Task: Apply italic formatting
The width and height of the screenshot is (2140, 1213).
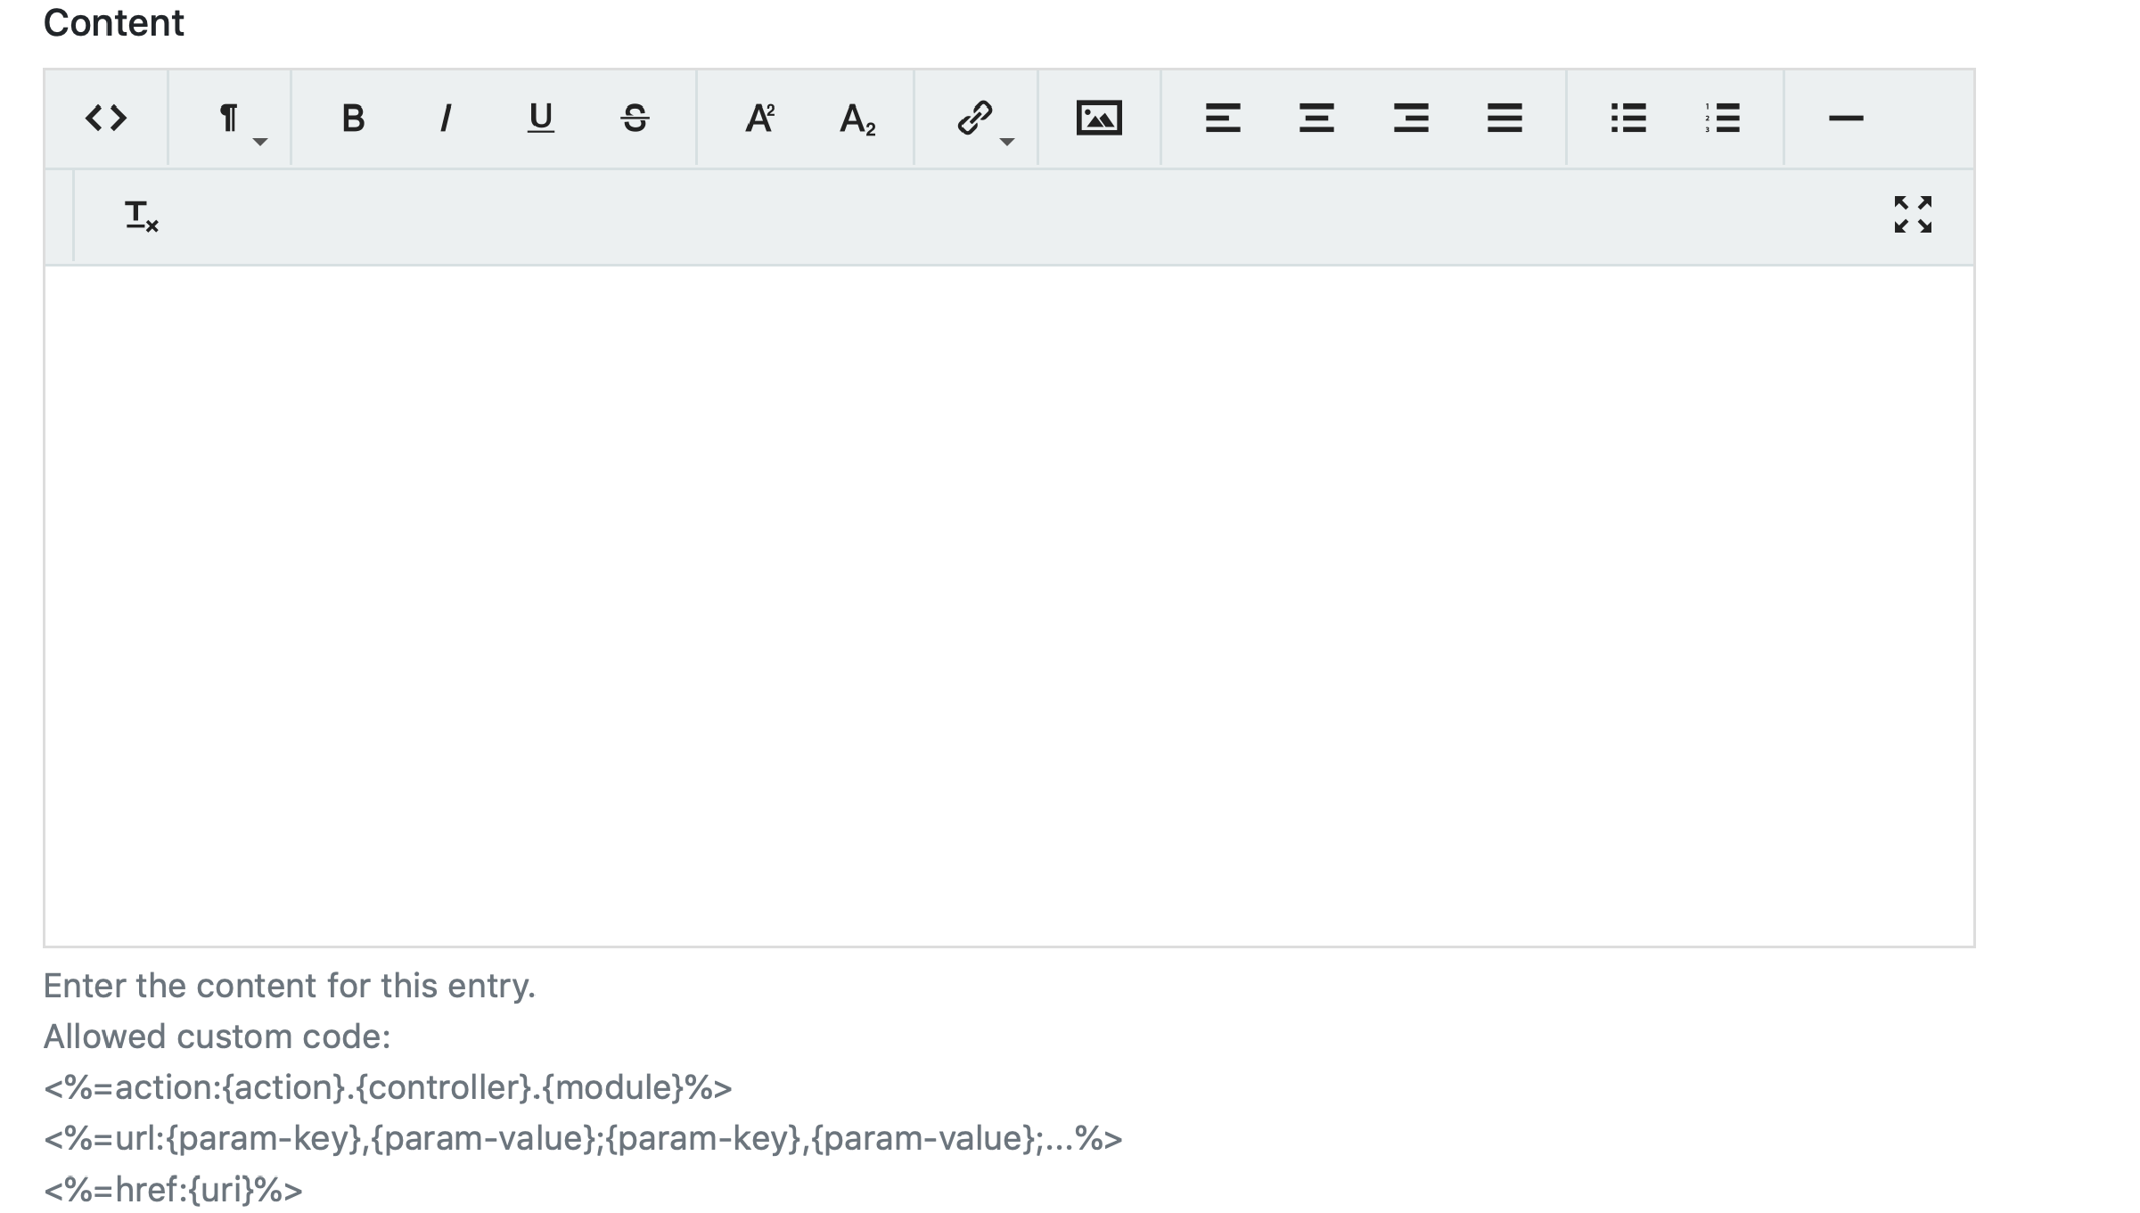Action: [446, 118]
